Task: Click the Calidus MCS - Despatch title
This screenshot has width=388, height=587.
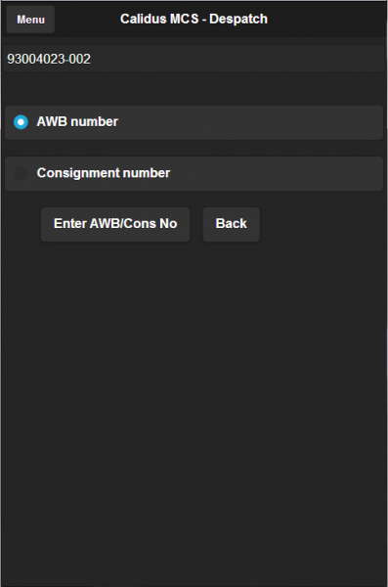Action: 194,19
